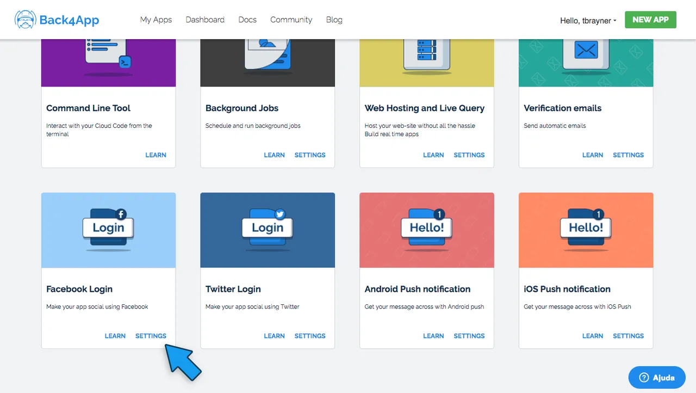Viewport: 696px width, 393px height.
Task: Open the Docs navigation link
Action: click(x=247, y=20)
